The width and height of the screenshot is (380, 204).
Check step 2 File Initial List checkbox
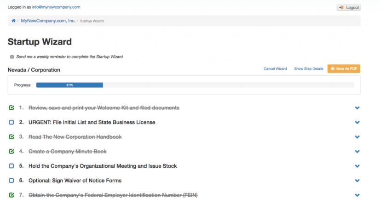click(x=12, y=122)
